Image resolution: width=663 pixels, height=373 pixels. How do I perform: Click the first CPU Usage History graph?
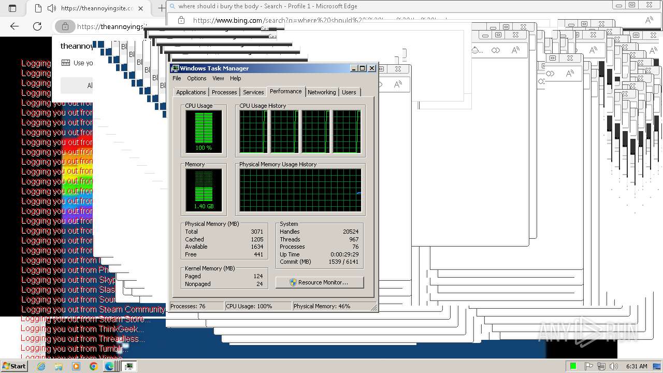(253, 132)
